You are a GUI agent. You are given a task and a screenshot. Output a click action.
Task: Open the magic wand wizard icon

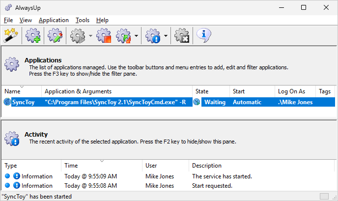click(11, 35)
